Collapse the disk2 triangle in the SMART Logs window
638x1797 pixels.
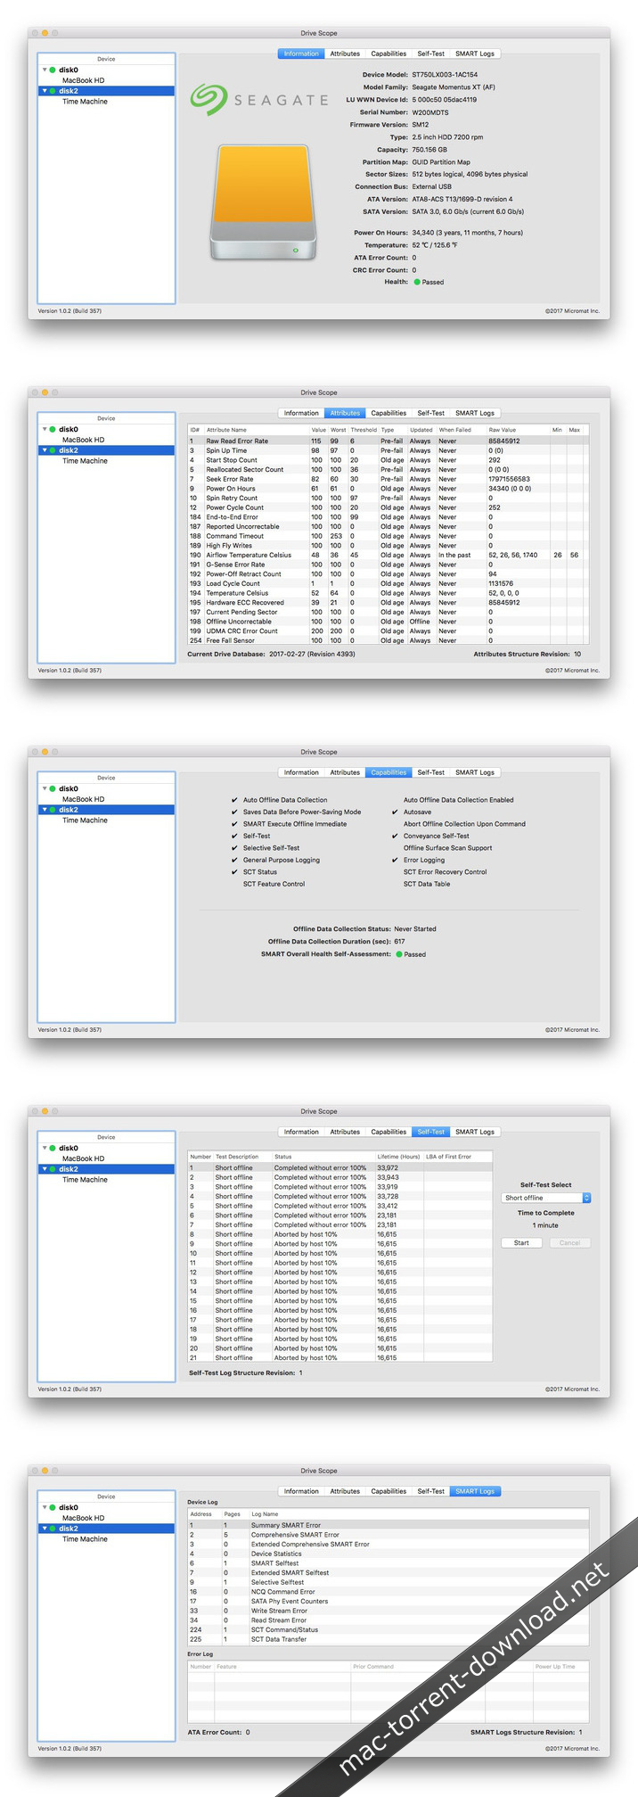coord(45,1529)
